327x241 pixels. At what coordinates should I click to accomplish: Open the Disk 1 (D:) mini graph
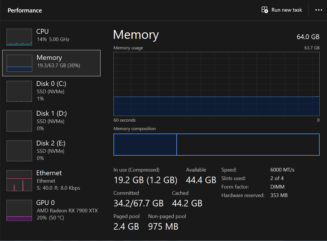pos(19,121)
